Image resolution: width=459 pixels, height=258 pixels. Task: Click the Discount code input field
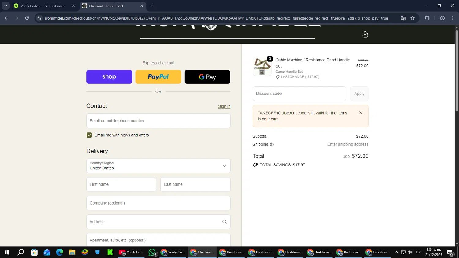click(x=299, y=94)
